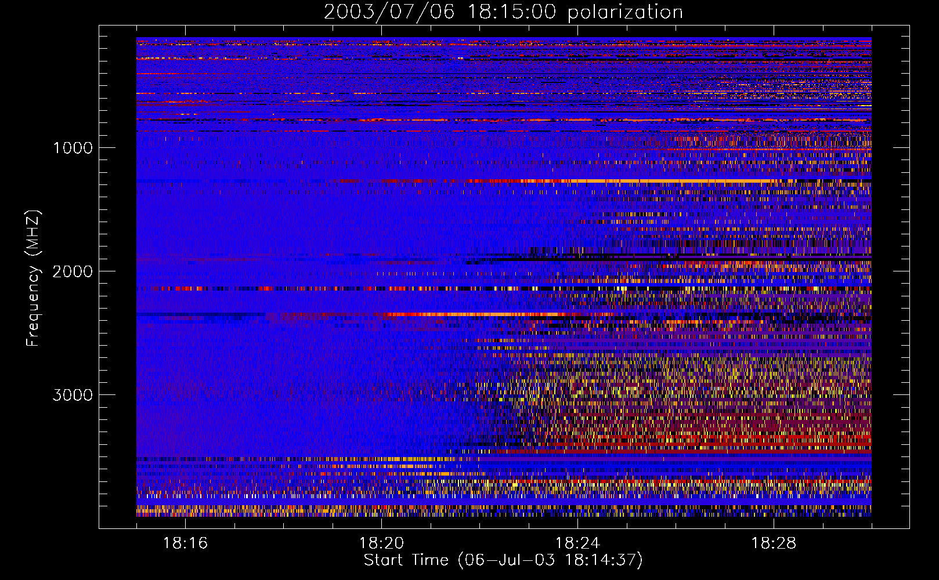Click the 1000 frequency tick label
The width and height of the screenshot is (939, 580).
click(73, 148)
